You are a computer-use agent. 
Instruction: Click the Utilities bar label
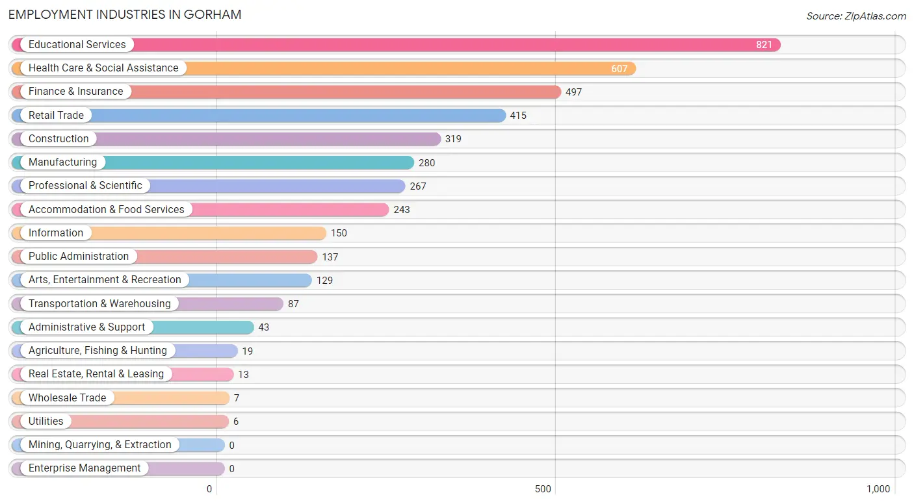point(46,422)
